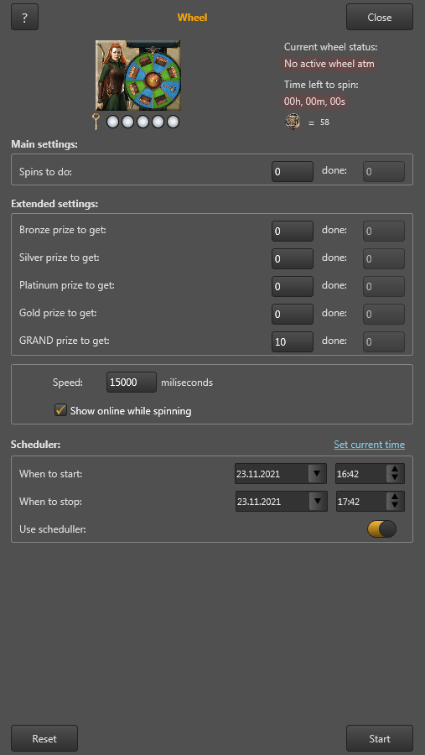Image resolution: width=425 pixels, height=755 pixels.
Task: Increase the When to start time
Action: tap(395, 469)
